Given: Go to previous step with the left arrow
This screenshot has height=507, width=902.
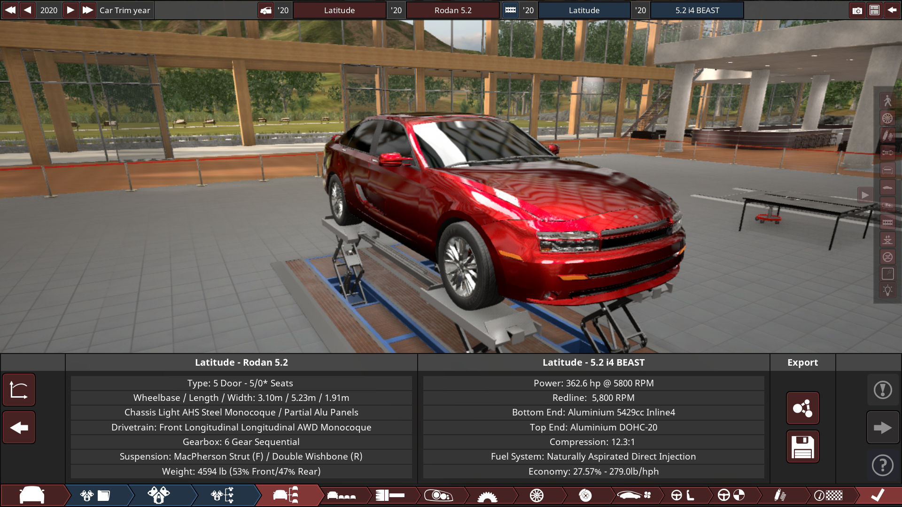Looking at the screenshot, I should [x=19, y=427].
